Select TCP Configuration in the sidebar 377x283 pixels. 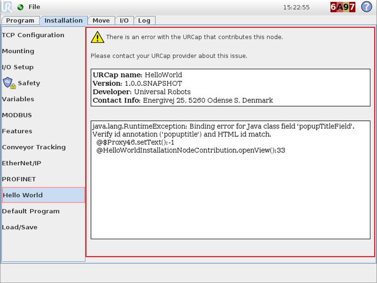(33, 35)
